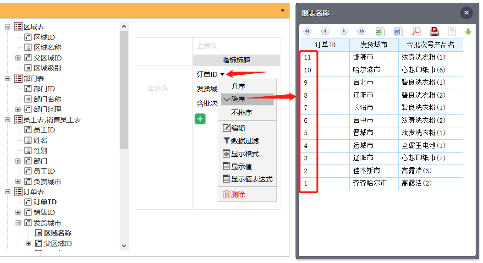Close the 报表名称 dialog
483x263 pixels.
467,13
